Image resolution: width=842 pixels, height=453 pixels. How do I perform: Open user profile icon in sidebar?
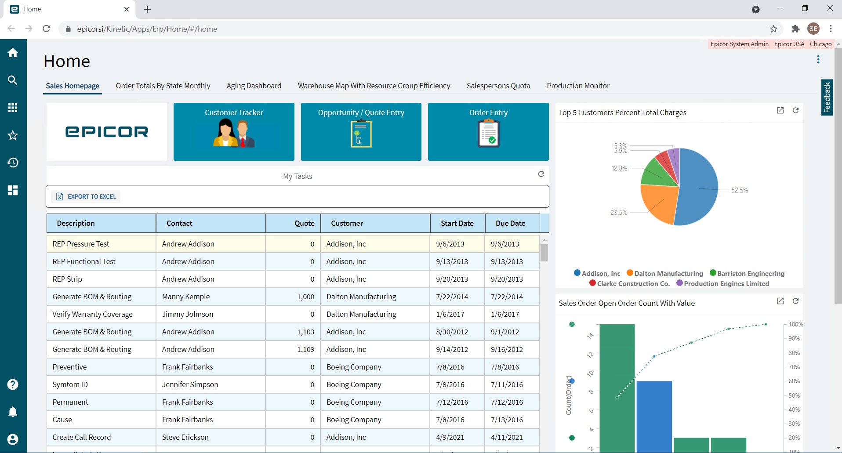[x=13, y=439]
